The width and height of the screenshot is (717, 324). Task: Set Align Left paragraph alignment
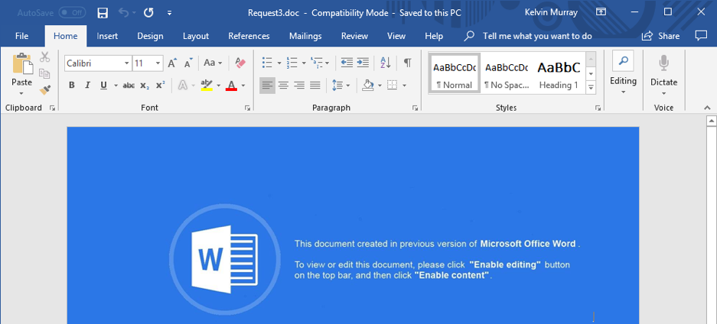(268, 86)
